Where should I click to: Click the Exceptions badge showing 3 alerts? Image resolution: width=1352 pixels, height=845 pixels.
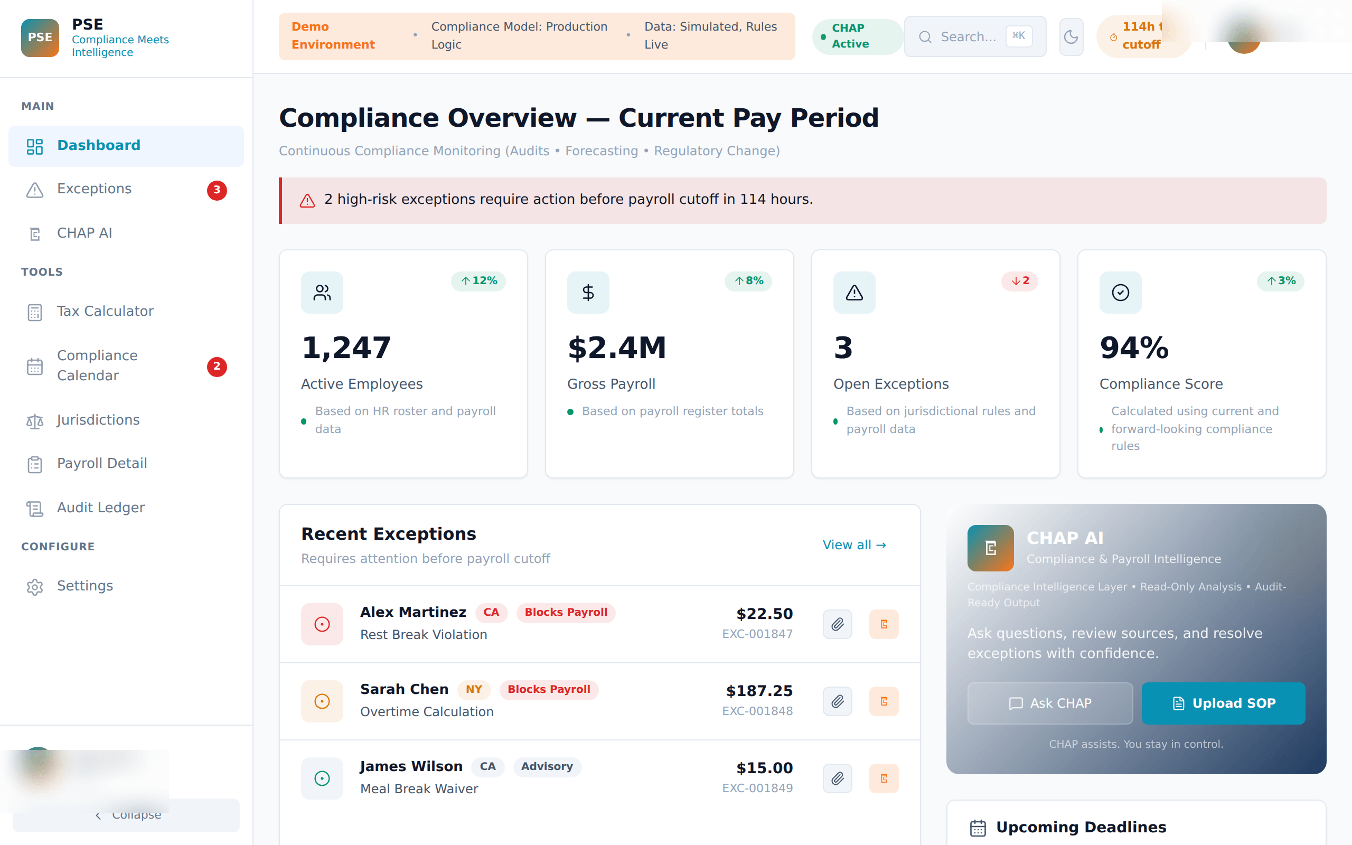[x=218, y=190]
